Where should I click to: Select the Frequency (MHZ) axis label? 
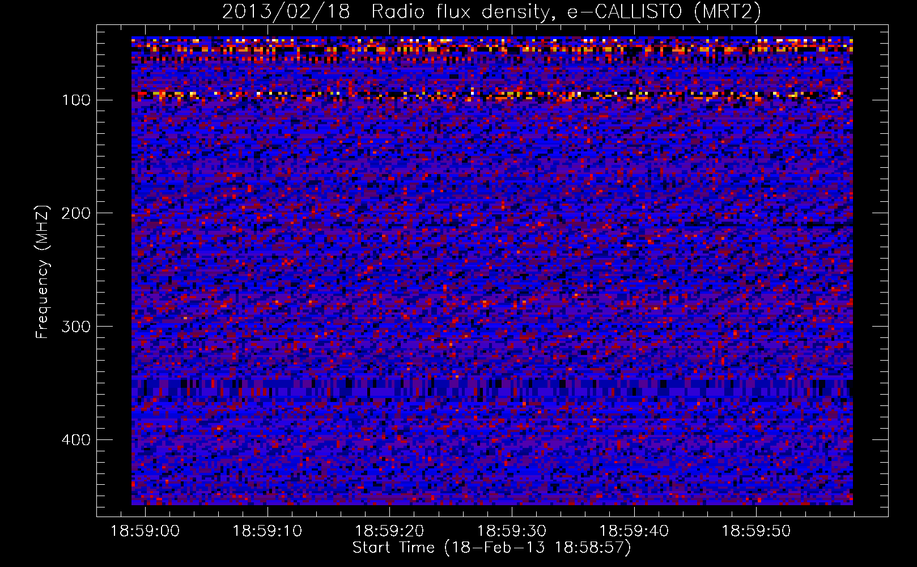43,272
